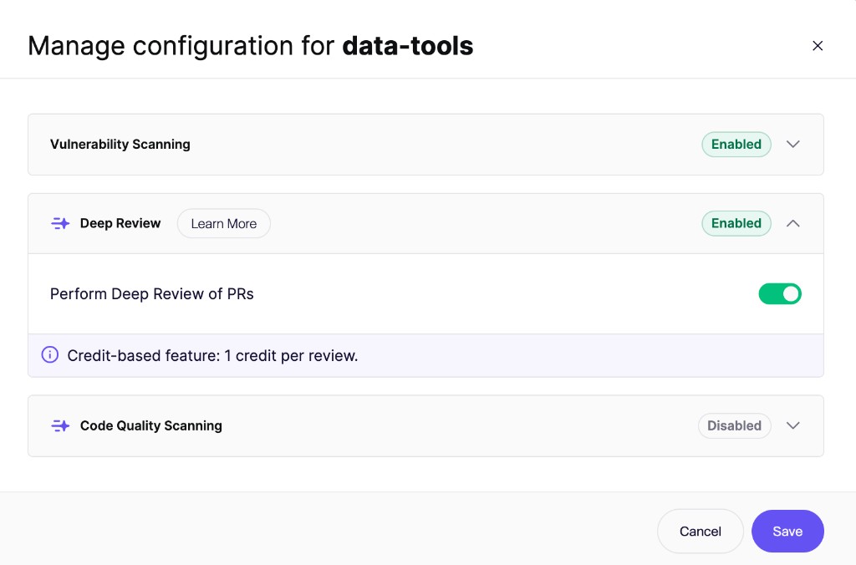Image resolution: width=856 pixels, height=565 pixels.
Task: Expand the Vulnerability Scanning section chevron
Action: tap(792, 144)
